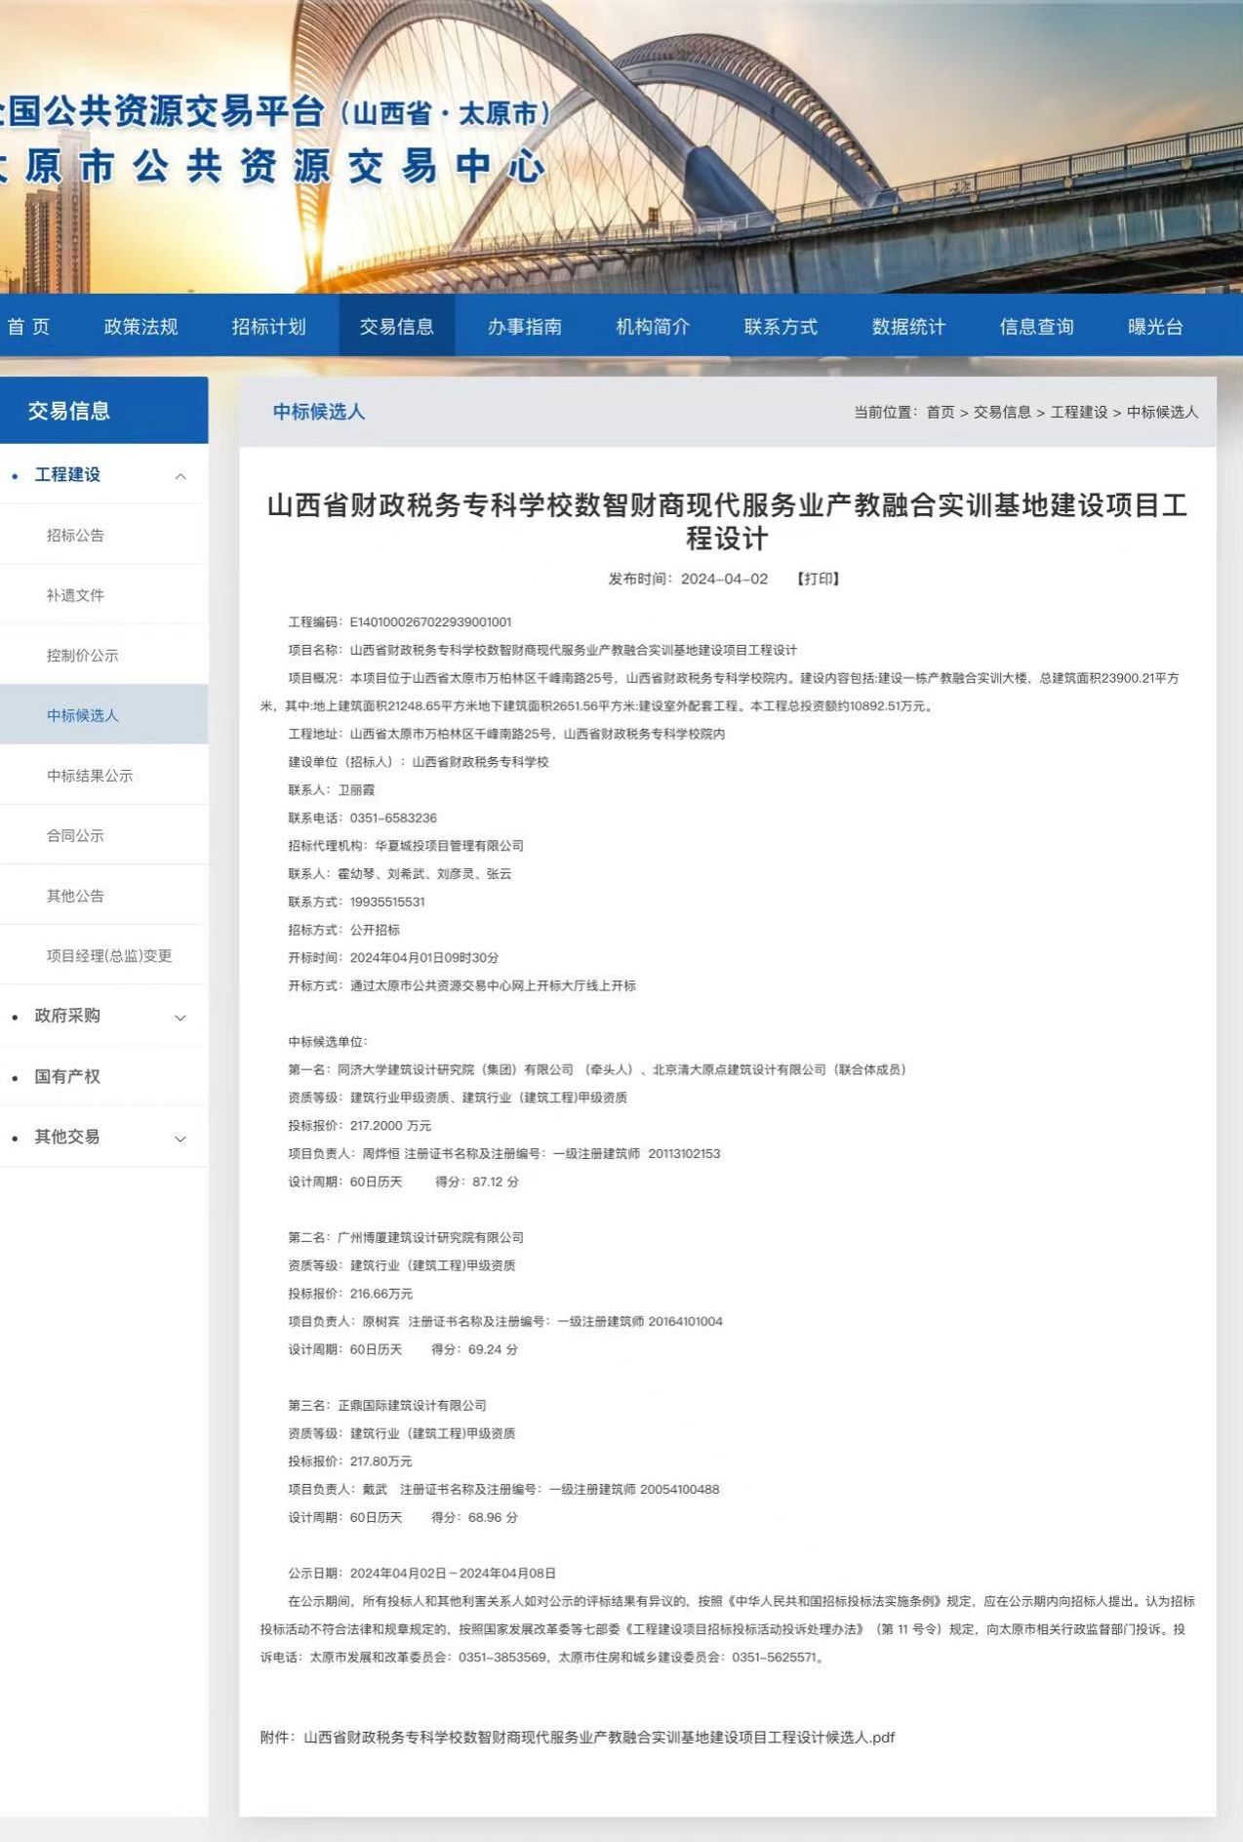Go to 政策法规 in the top navigation
The width and height of the screenshot is (1243, 1842).
pyautogui.click(x=140, y=327)
